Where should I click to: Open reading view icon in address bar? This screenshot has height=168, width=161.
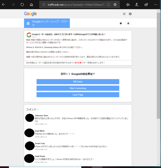108,5
